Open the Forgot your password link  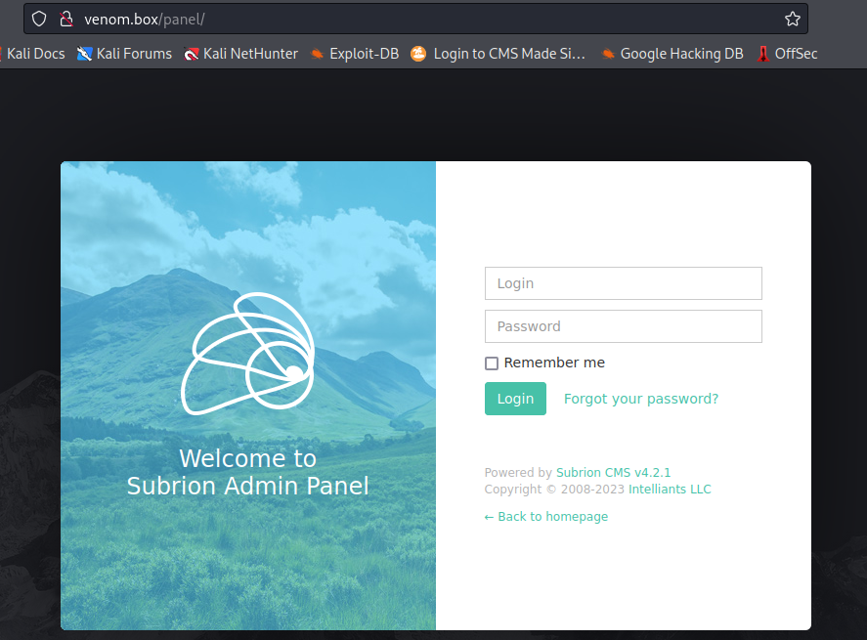(x=641, y=399)
